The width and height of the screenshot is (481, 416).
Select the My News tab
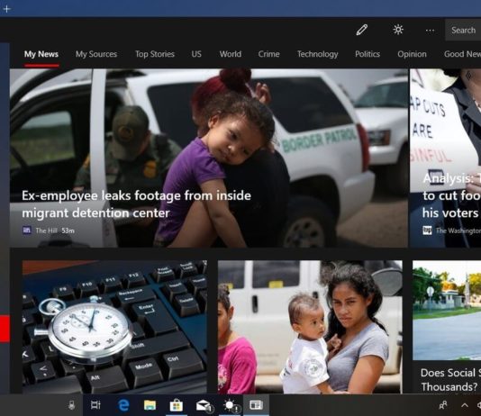(x=41, y=54)
